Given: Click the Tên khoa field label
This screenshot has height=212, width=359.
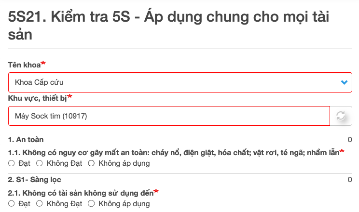Looking at the screenshot, I should [x=24, y=65].
